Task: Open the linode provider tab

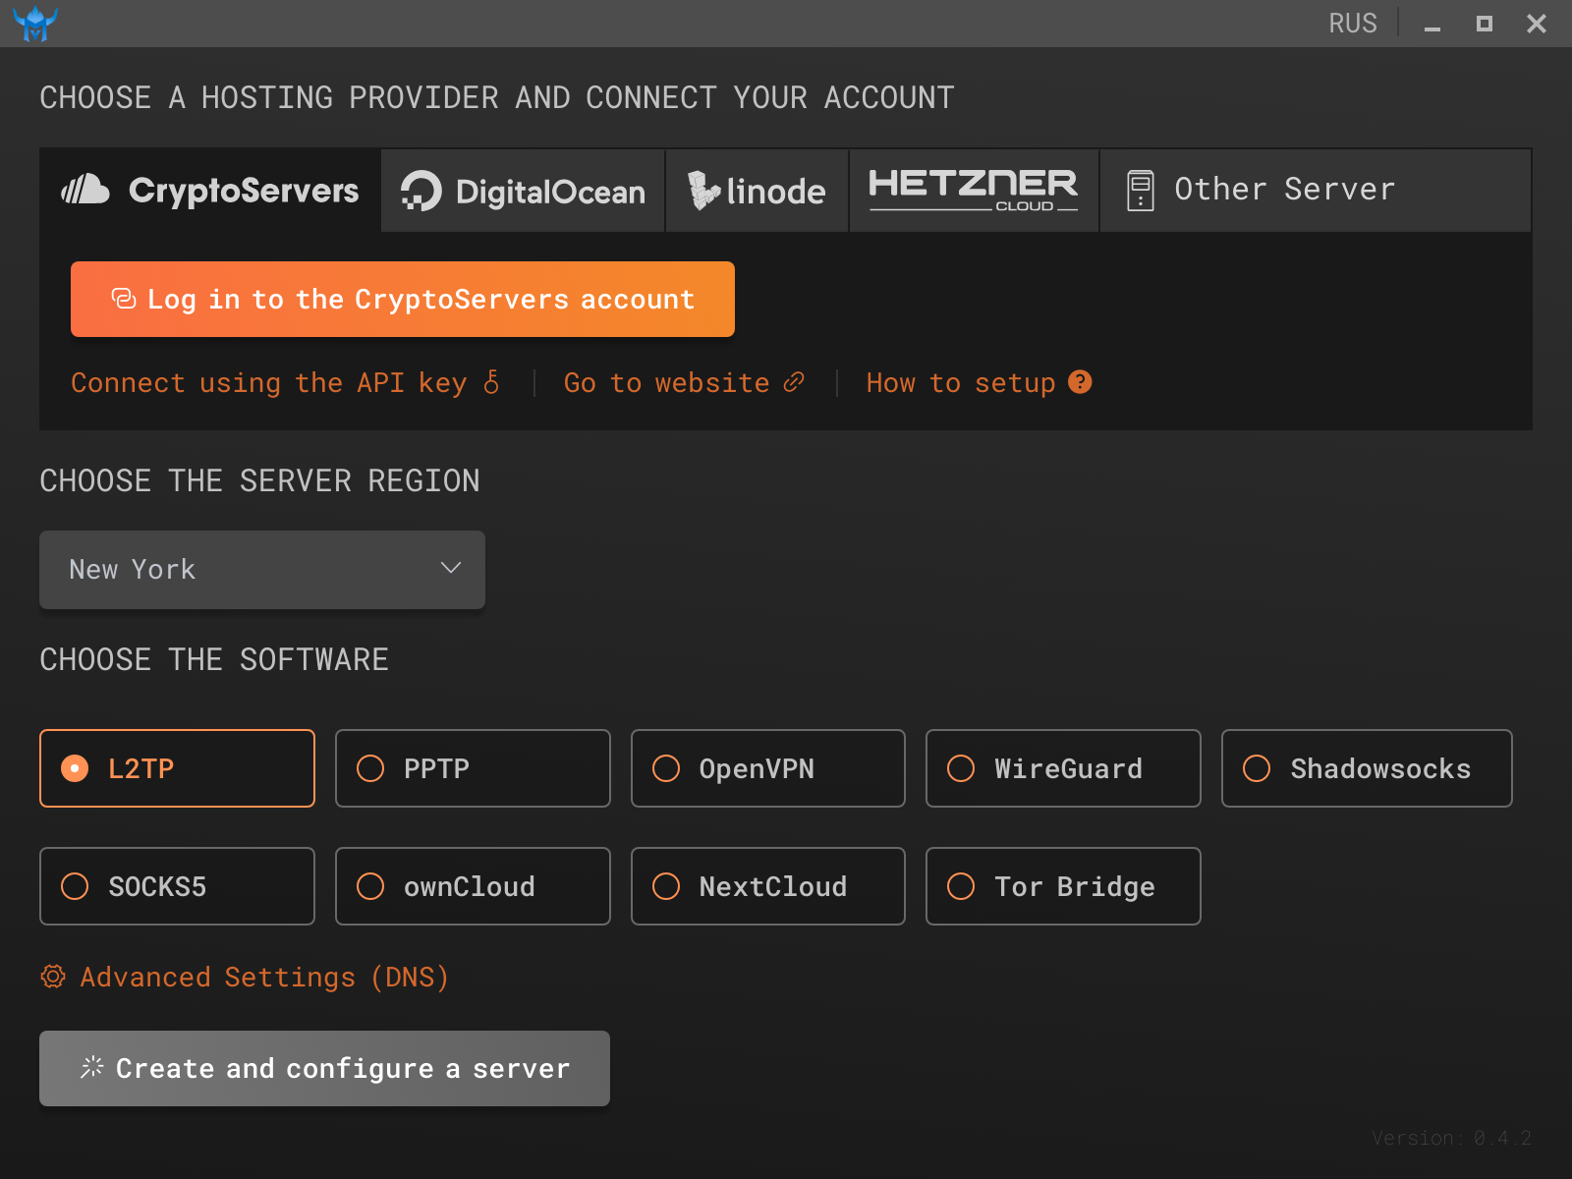Action: pyautogui.click(x=757, y=191)
